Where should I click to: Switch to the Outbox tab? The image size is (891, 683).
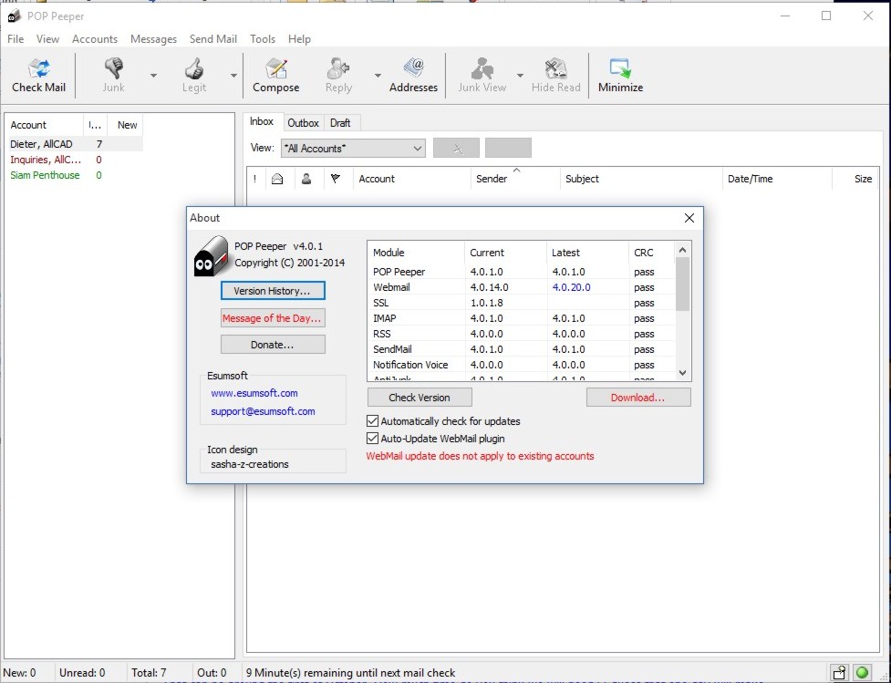tap(303, 123)
